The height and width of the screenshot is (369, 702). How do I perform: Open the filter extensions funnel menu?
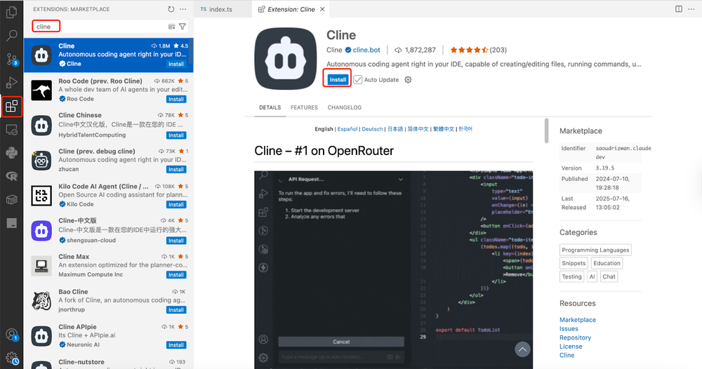click(183, 27)
